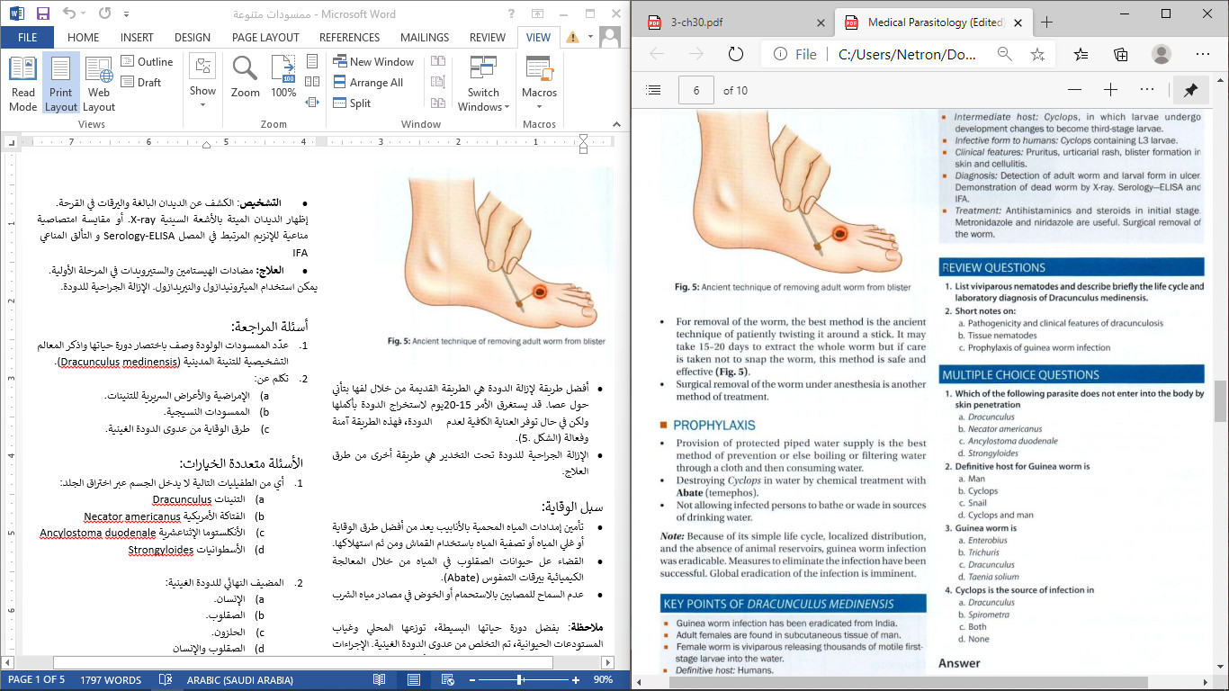This screenshot has width=1229, height=691.
Task: Switch Word to Draft view
Action: 141,83
